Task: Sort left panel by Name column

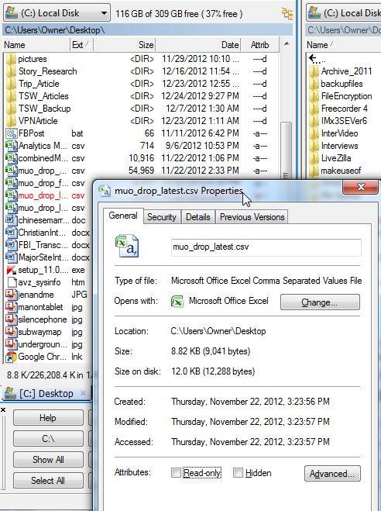Action: [36, 45]
